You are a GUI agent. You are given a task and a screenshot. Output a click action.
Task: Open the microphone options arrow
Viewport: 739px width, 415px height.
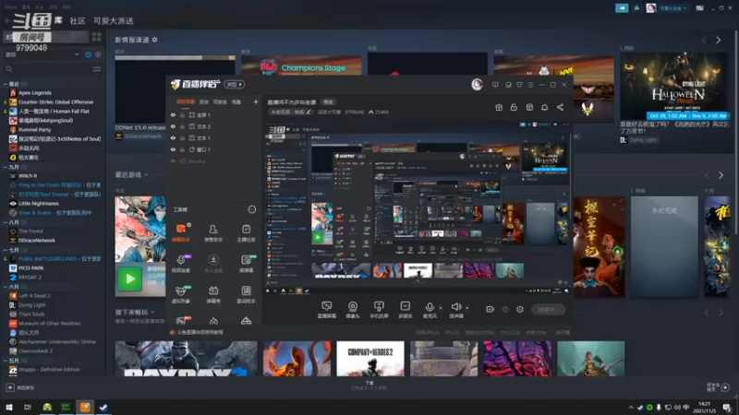441,308
